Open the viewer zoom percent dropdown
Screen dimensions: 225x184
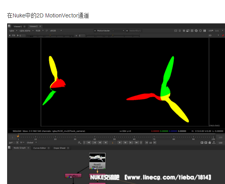coord(211,31)
